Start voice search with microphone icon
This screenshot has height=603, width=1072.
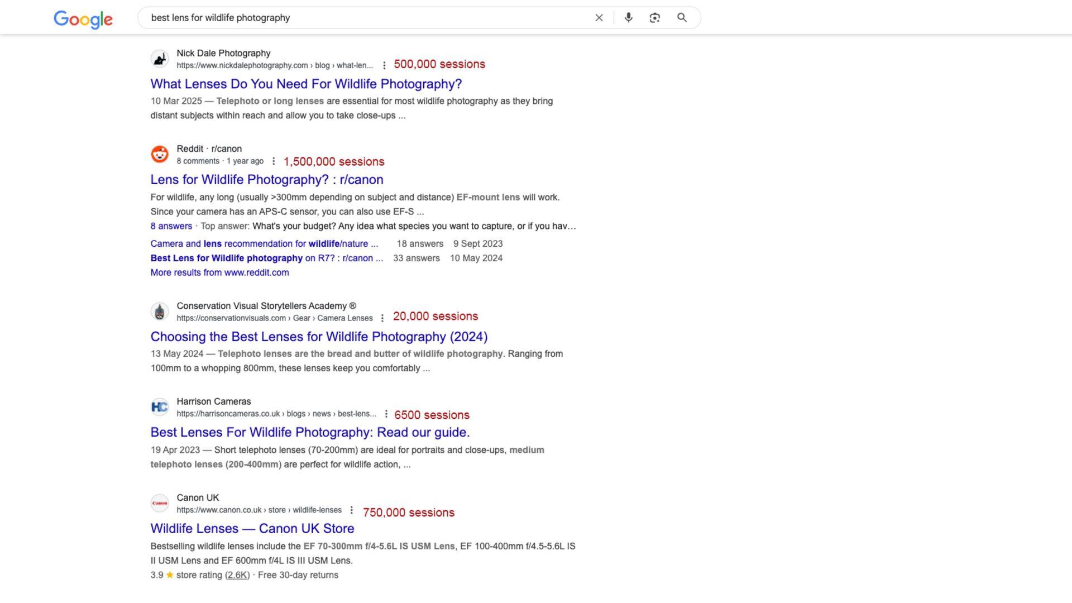628,18
